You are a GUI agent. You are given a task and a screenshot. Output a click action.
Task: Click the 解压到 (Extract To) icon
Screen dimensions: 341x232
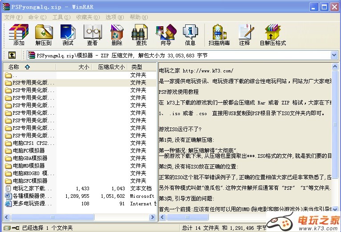coord(44,33)
